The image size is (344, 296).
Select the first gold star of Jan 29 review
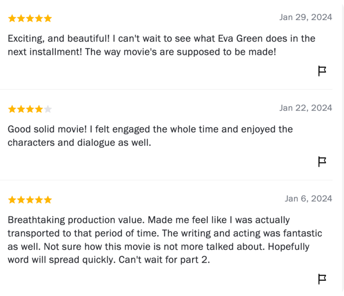click(12, 18)
